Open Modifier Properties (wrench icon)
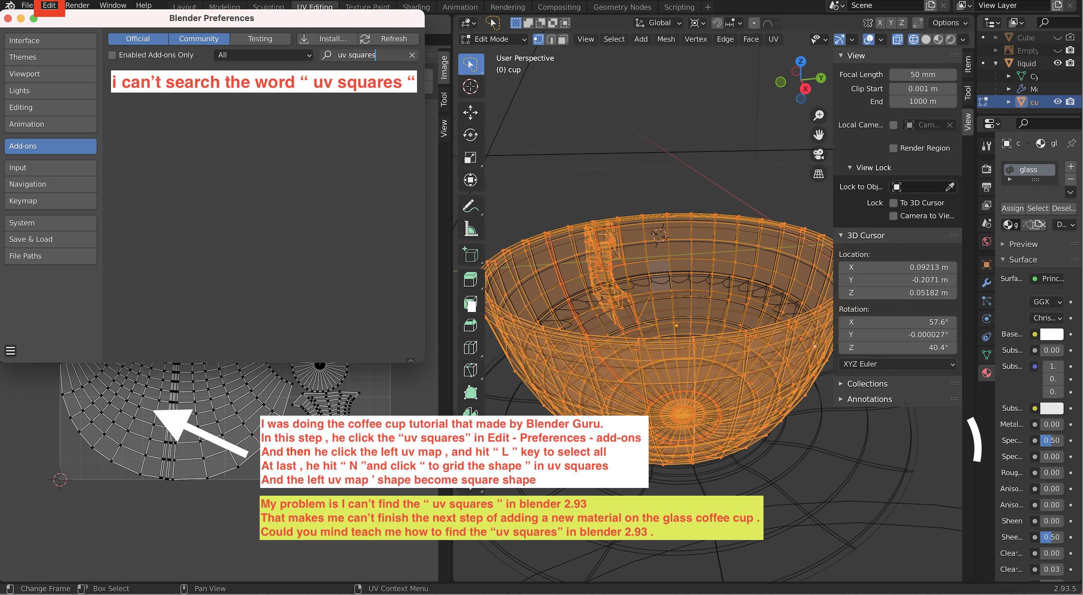The image size is (1083, 595). (986, 284)
